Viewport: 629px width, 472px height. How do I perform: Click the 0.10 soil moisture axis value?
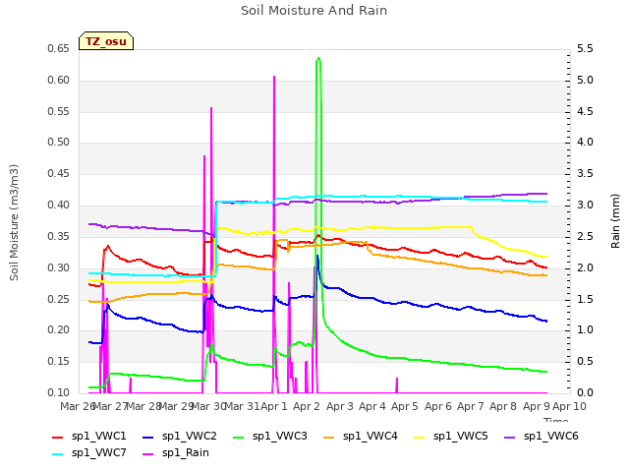[x=59, y=392]
